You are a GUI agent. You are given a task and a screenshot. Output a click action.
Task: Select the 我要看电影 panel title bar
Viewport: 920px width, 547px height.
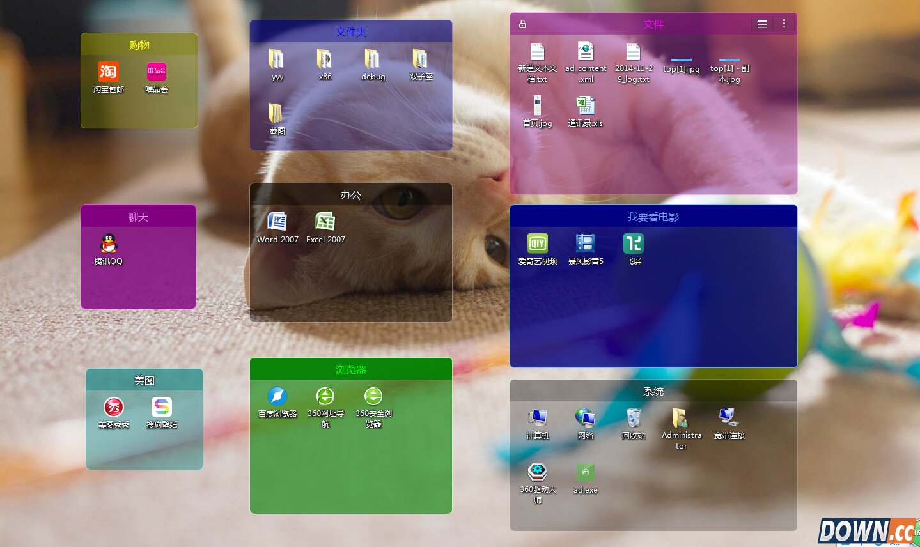coord(653,217)
